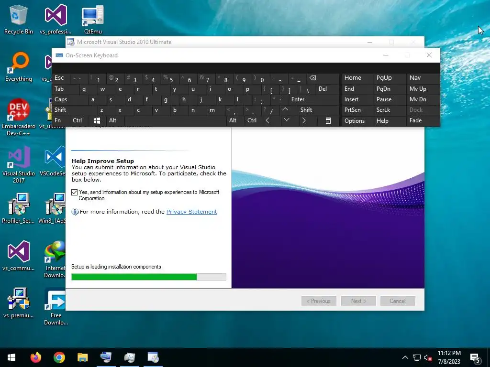Open the vs_premiu... installer desktop icon
Screen dimensions: 490x367
[x=19, y=303]
